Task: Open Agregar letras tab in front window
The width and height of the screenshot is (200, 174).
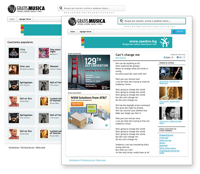Action: coord(85,32)
